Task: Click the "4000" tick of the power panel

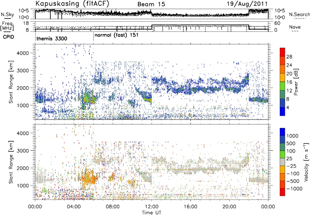Action: coord(23,53)
